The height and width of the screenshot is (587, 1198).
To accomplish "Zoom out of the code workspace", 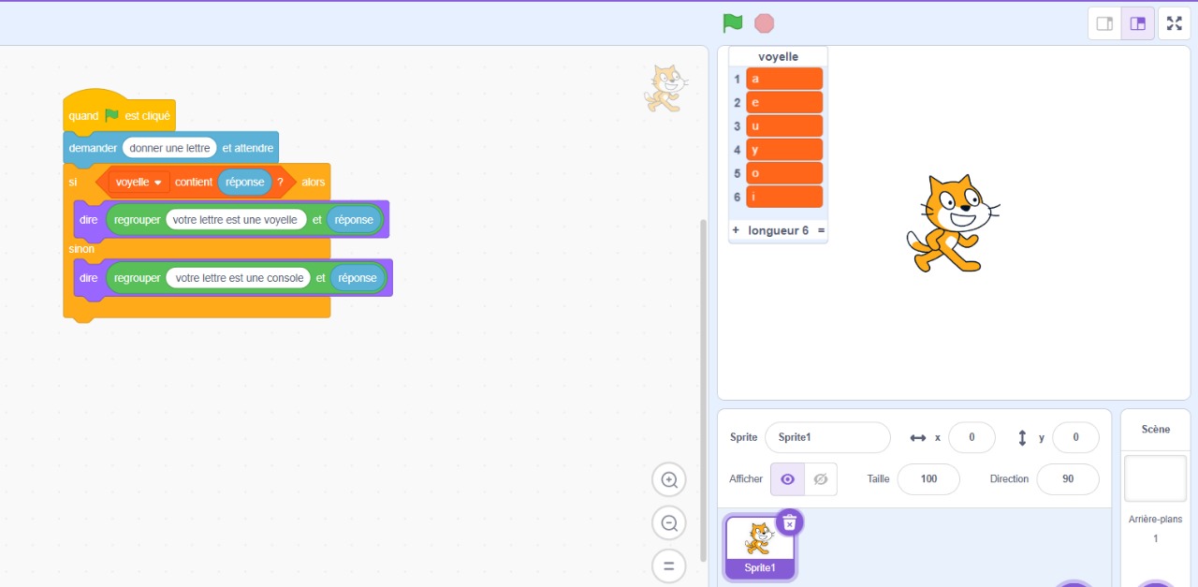I will (x=669, y=523).
